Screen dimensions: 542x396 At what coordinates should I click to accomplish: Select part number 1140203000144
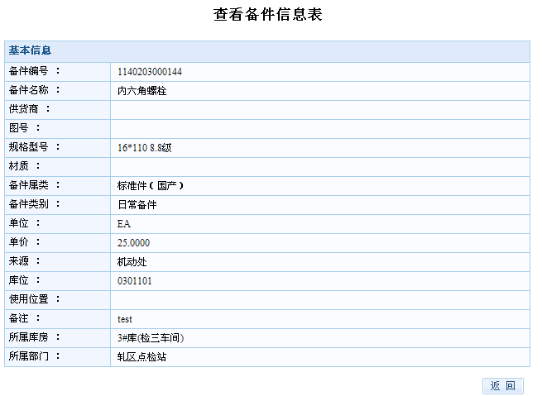(149, 72)
